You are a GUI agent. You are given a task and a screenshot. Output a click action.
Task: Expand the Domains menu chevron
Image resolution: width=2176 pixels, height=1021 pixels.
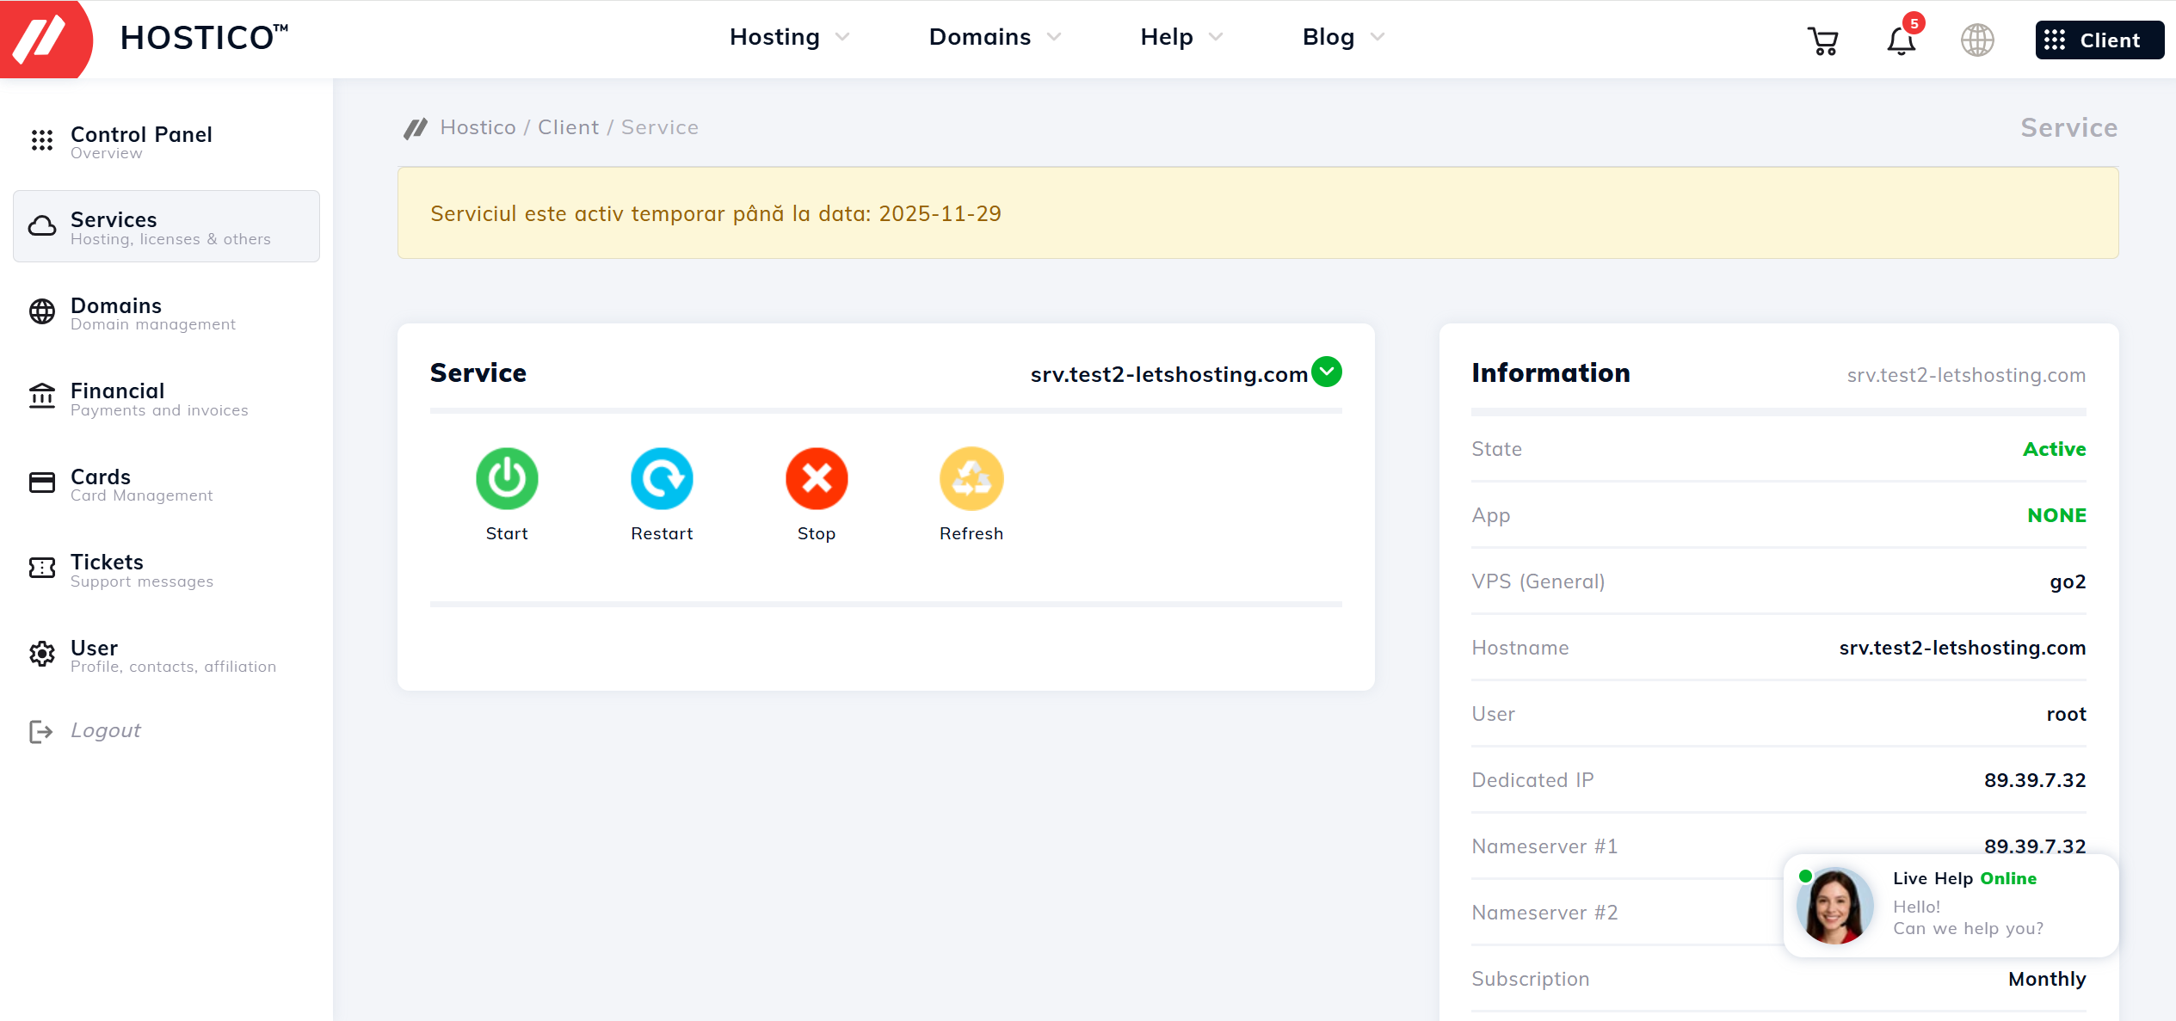pos(1054,37)
